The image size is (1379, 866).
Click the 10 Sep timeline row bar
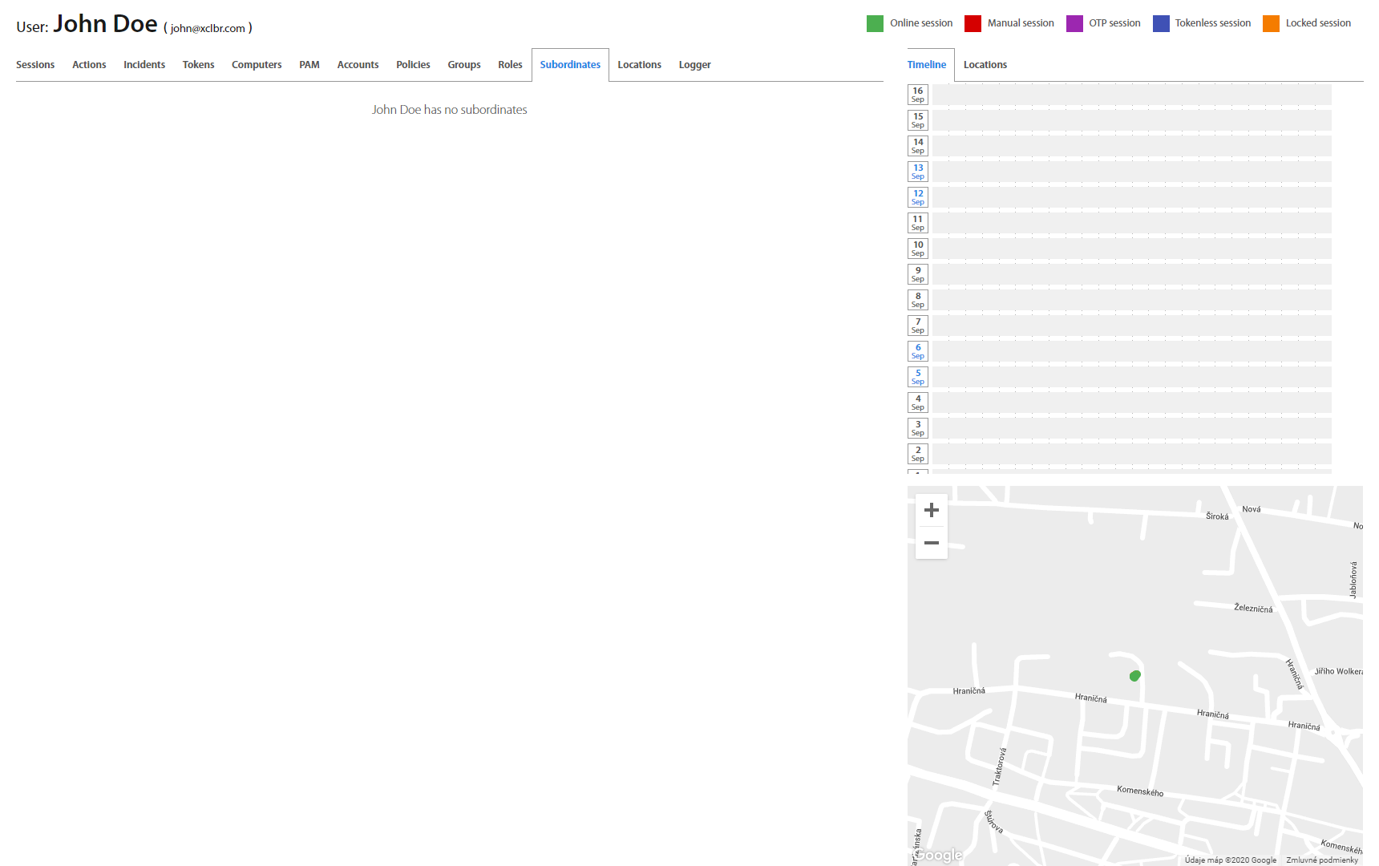pos(1131,249)
